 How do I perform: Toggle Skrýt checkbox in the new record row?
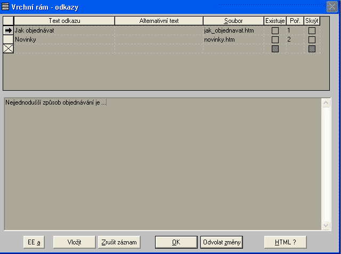(x=312, y=49)
